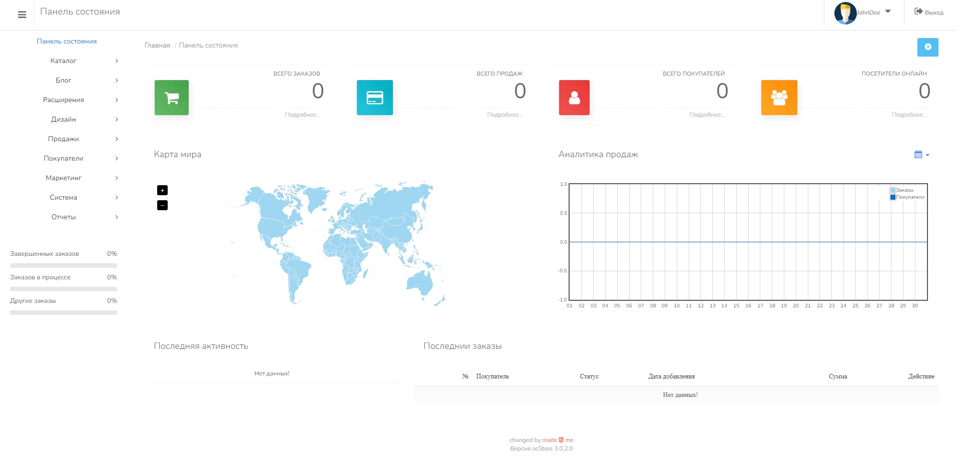Screen dimensions: 956x470
Task: Open the sales analytics calendar dropdown
Action: pos(921,155)
